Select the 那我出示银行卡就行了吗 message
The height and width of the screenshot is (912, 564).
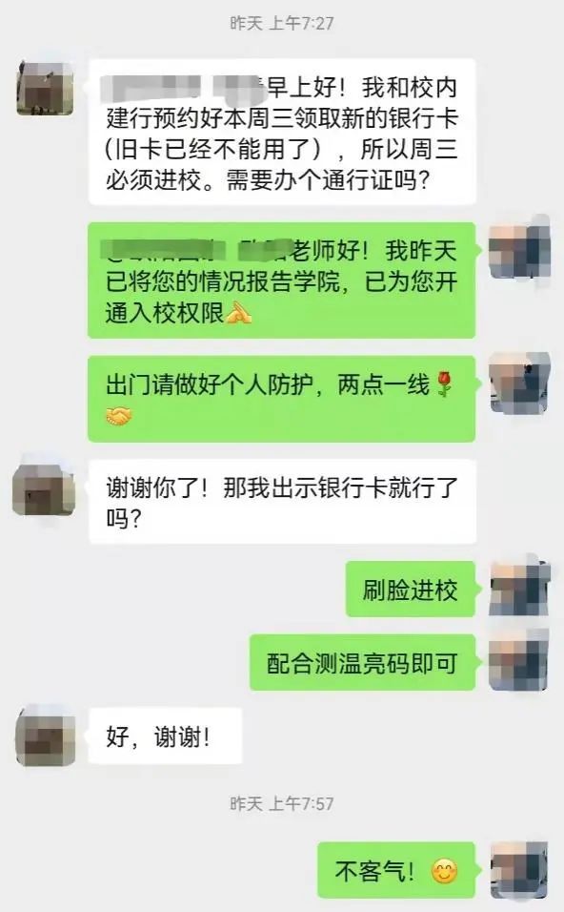[282, 502]
